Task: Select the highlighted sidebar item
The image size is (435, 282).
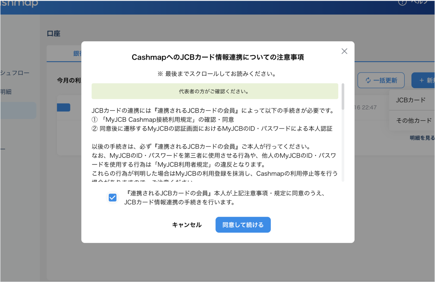Action: [x=18, y=111]
